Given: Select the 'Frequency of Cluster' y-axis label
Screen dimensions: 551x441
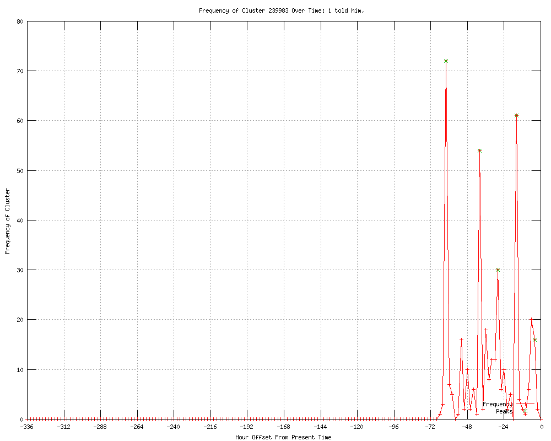Looking at the screenshot, I should click(7, 220).
